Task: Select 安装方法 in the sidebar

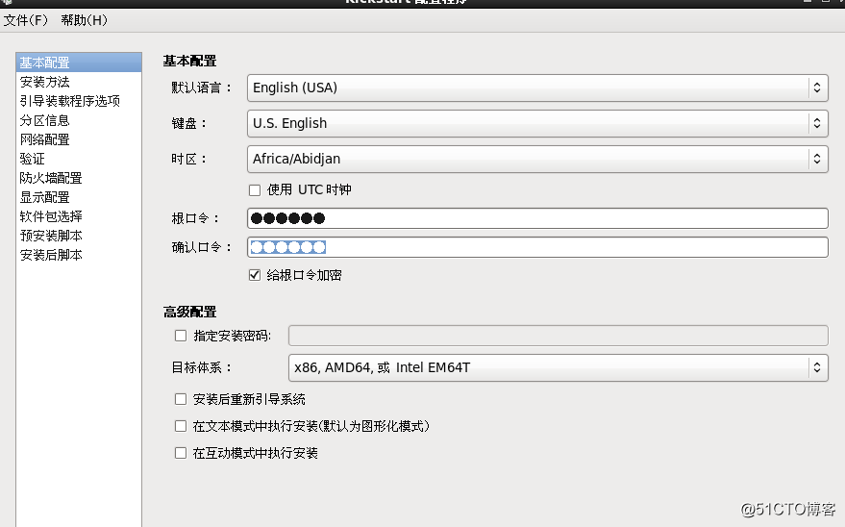Action: (79, 82)
